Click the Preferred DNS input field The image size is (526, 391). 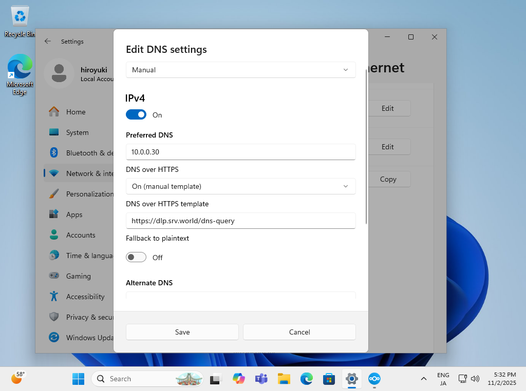pyautogui.click(x=240, y=152)
